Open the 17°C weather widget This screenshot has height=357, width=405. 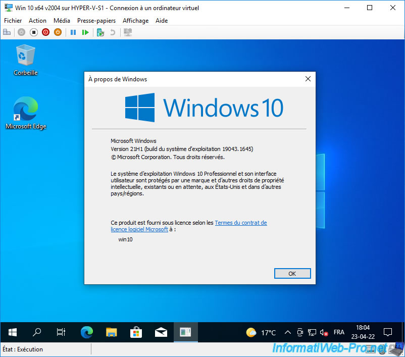261,332
